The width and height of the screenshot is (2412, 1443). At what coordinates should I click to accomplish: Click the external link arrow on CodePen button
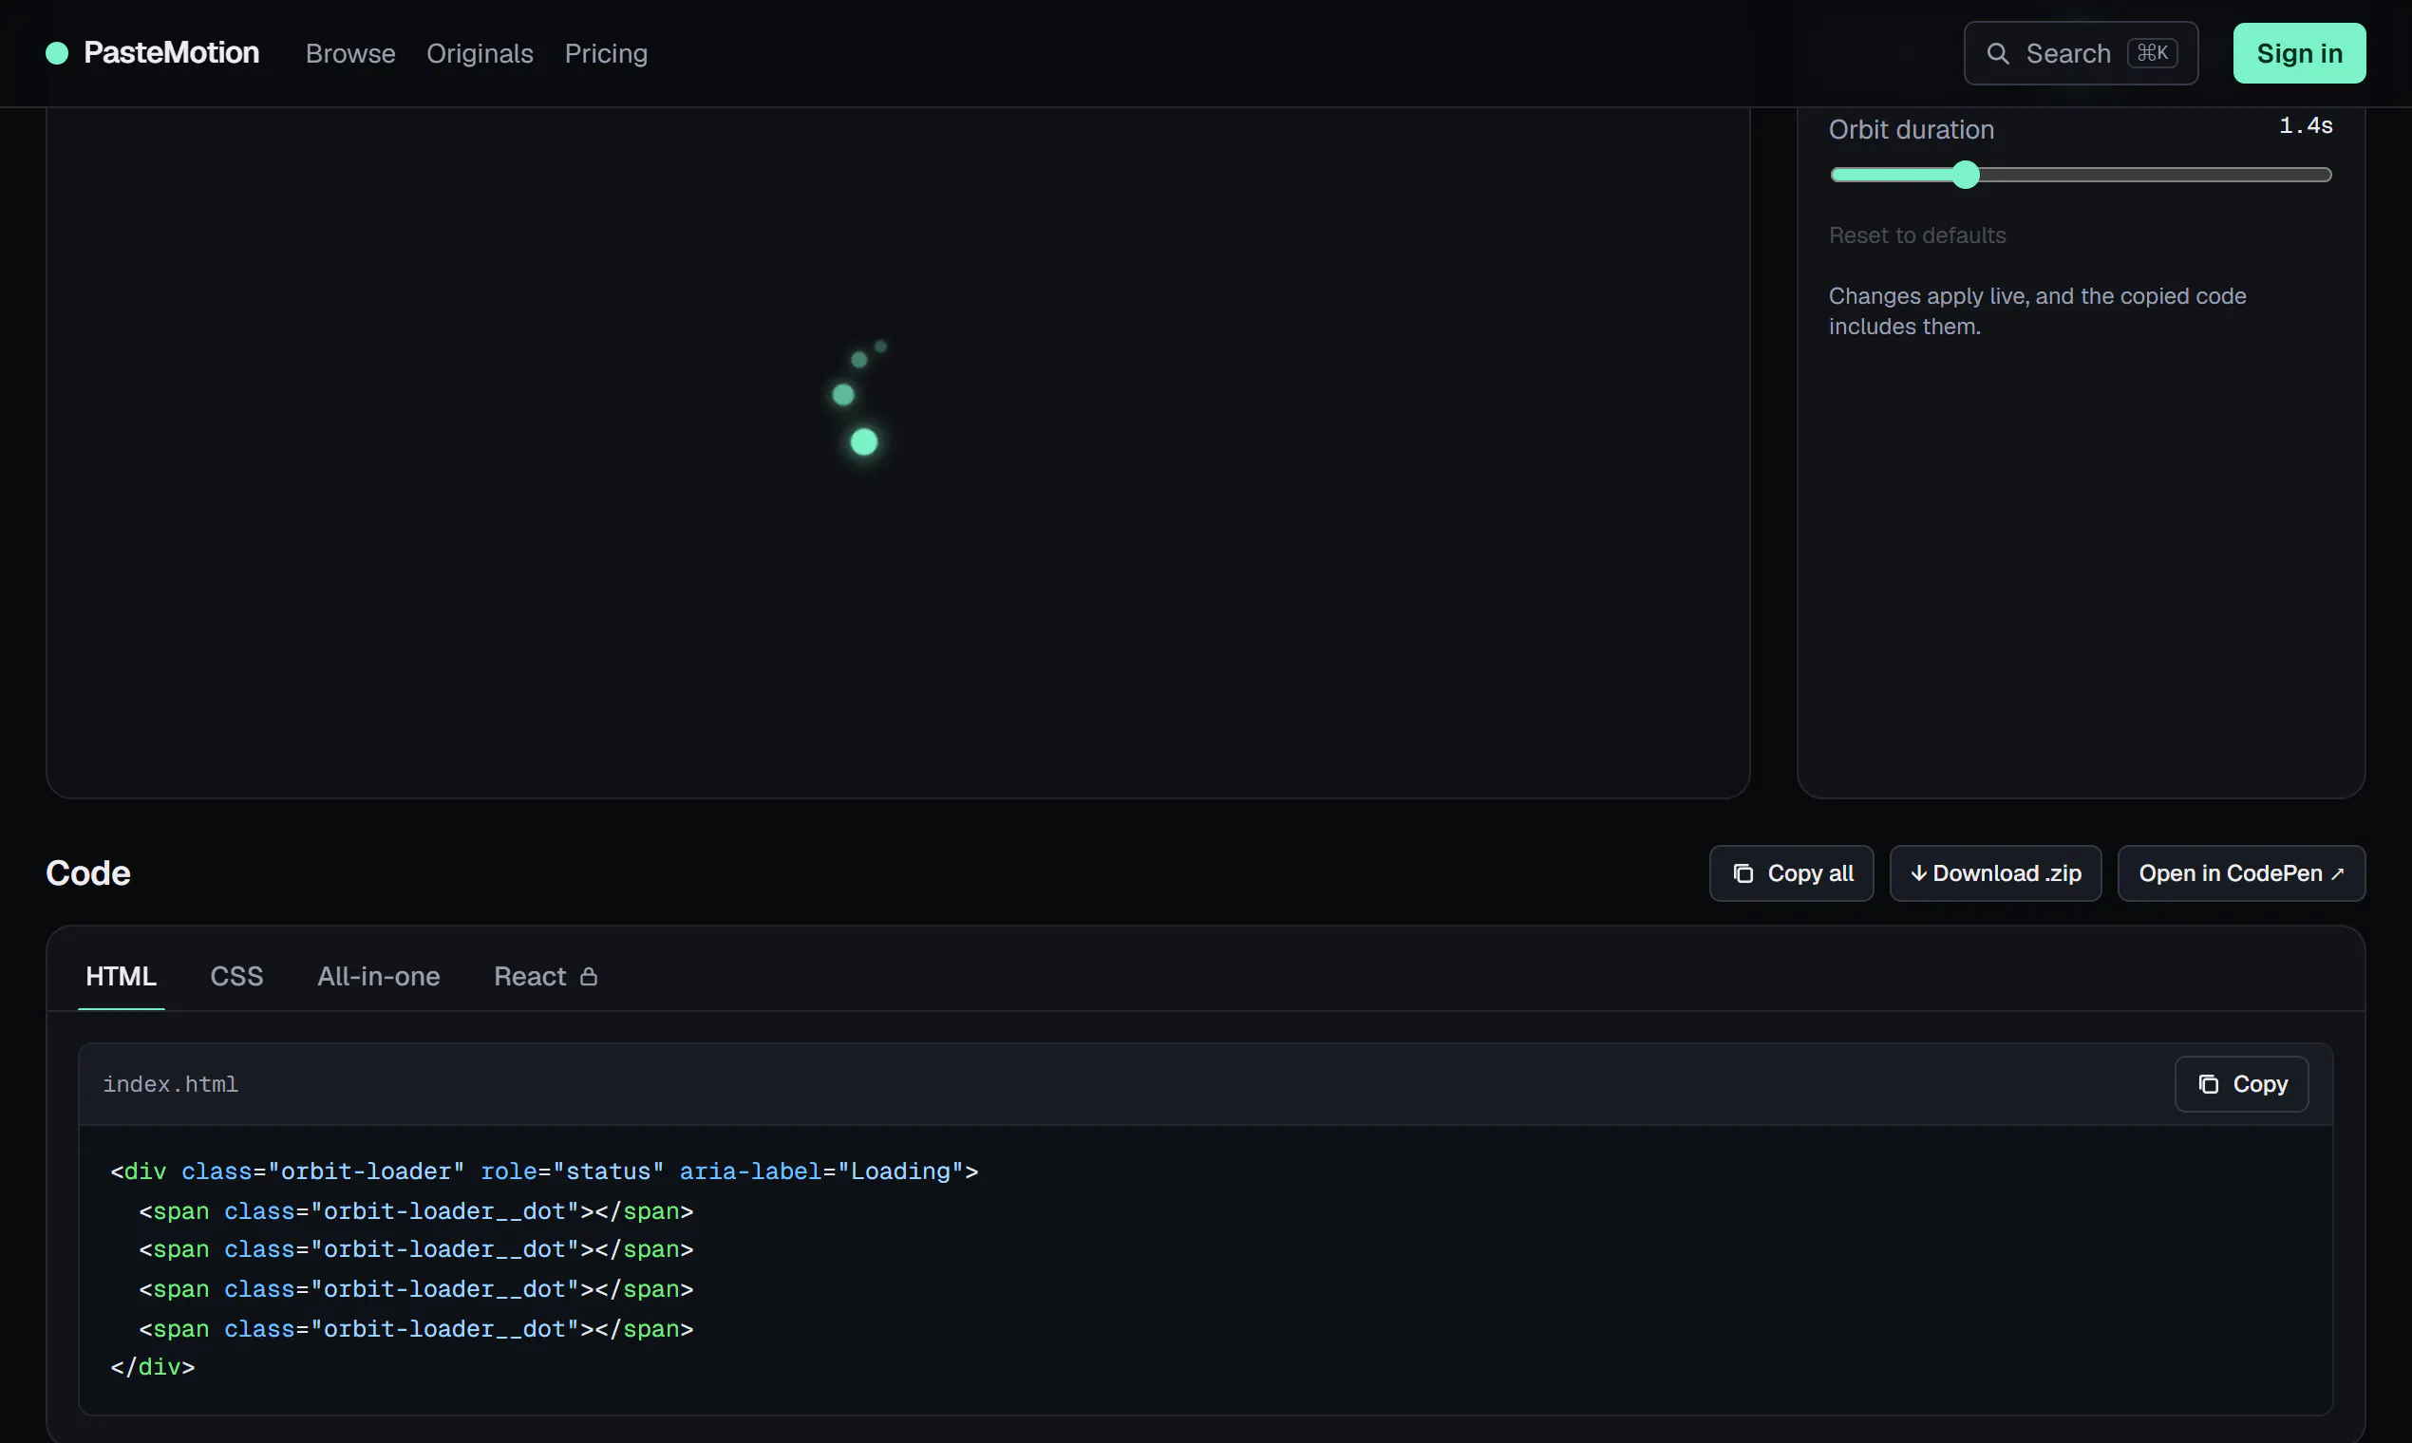(2337, 874)
